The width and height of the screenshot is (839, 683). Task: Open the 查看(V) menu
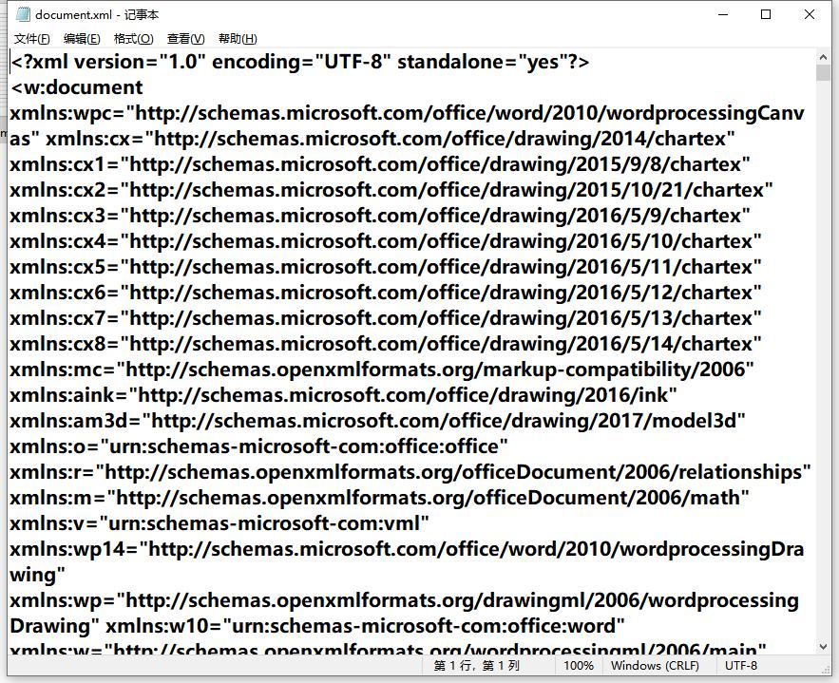[185, 39]
